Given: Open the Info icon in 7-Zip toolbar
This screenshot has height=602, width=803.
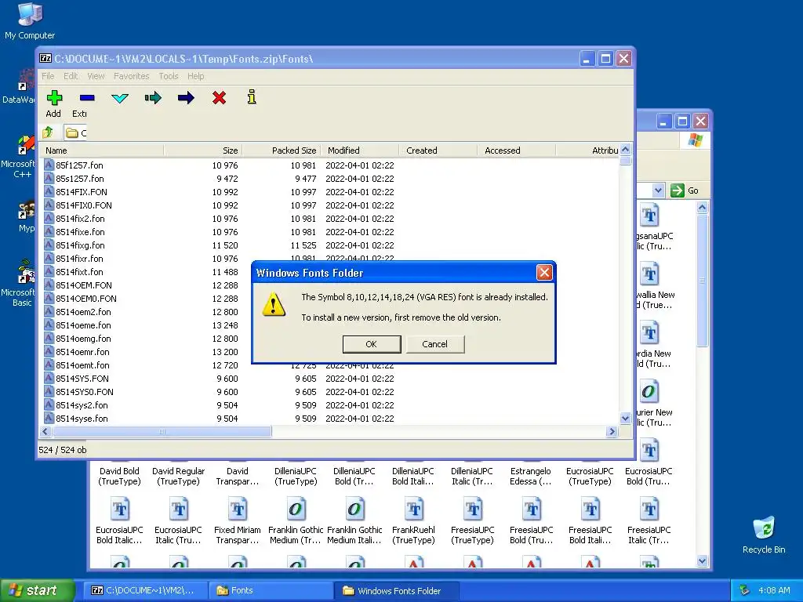Looking at the screenshot, I should [252, 97].
